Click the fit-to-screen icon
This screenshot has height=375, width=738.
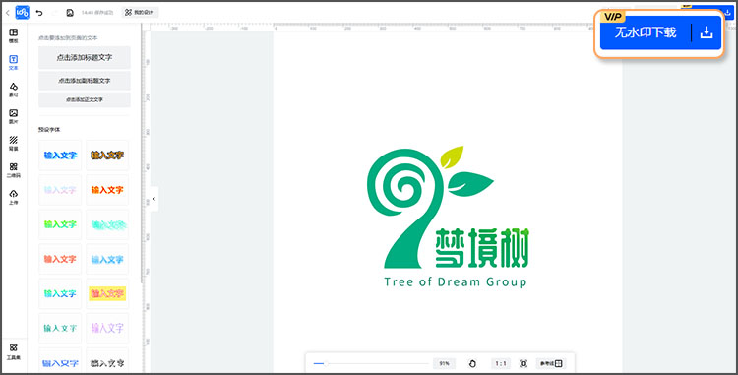[523, 364]
